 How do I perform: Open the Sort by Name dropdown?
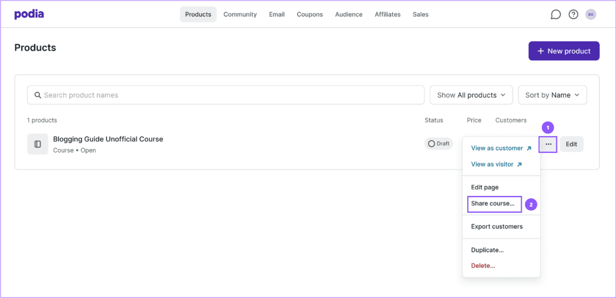pos(552,95)
